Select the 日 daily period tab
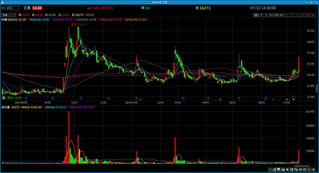The width and height of the screenshot is (319, 173). (256, 15)
